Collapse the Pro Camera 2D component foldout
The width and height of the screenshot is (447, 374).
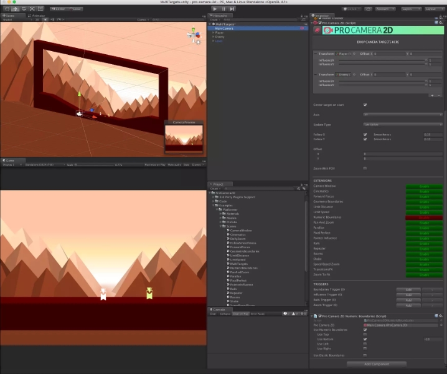pos(311,22)
